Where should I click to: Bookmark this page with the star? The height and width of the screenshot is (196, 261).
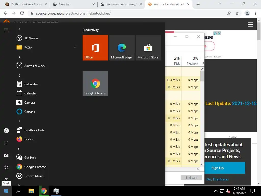(237, 13)
